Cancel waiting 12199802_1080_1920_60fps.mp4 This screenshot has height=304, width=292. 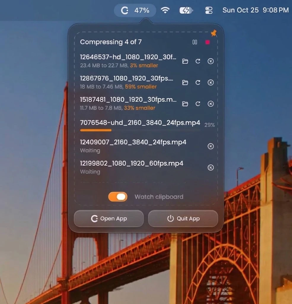coord(210,167)
